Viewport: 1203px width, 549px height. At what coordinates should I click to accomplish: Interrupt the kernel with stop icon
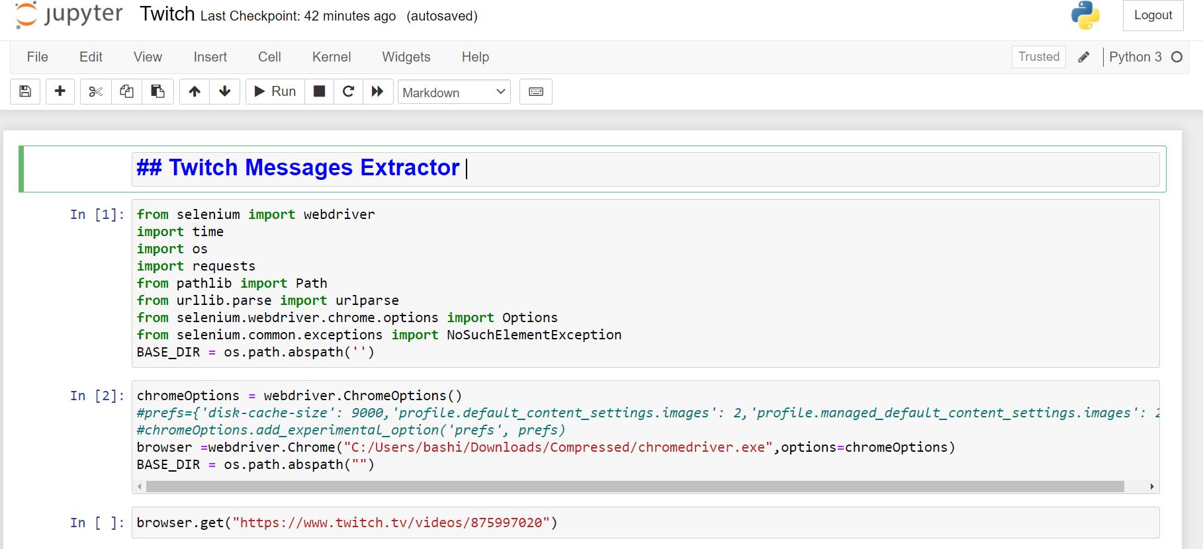(x=319, y=91)
